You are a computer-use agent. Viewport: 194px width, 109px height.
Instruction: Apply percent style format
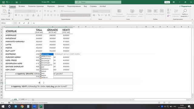point(99,15)
